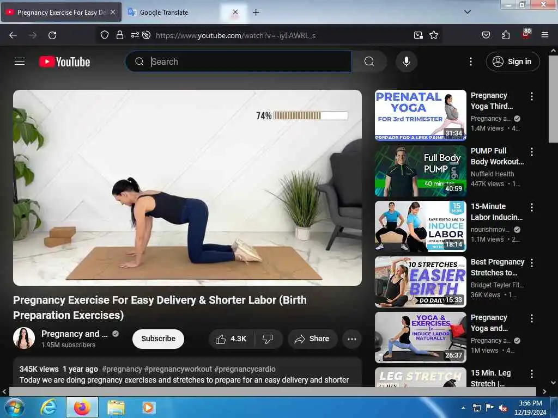Go back with browser back arrow
Screen dimensions: 558x418
[13, 35]
